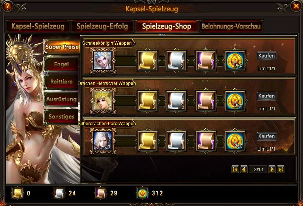Click the coin currency icon in bottom bar
The image size is (303, 206).
[x=142, y=193]
